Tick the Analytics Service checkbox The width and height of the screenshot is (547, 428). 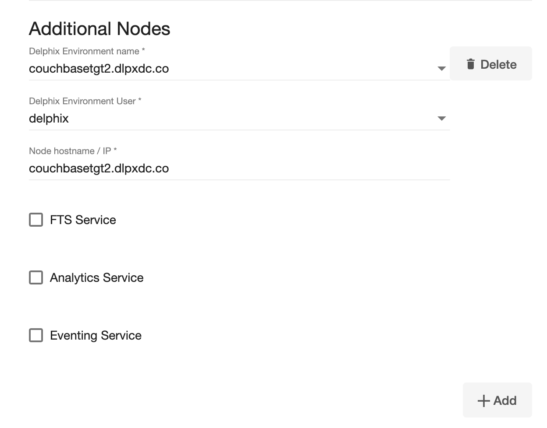coord(36,277)
